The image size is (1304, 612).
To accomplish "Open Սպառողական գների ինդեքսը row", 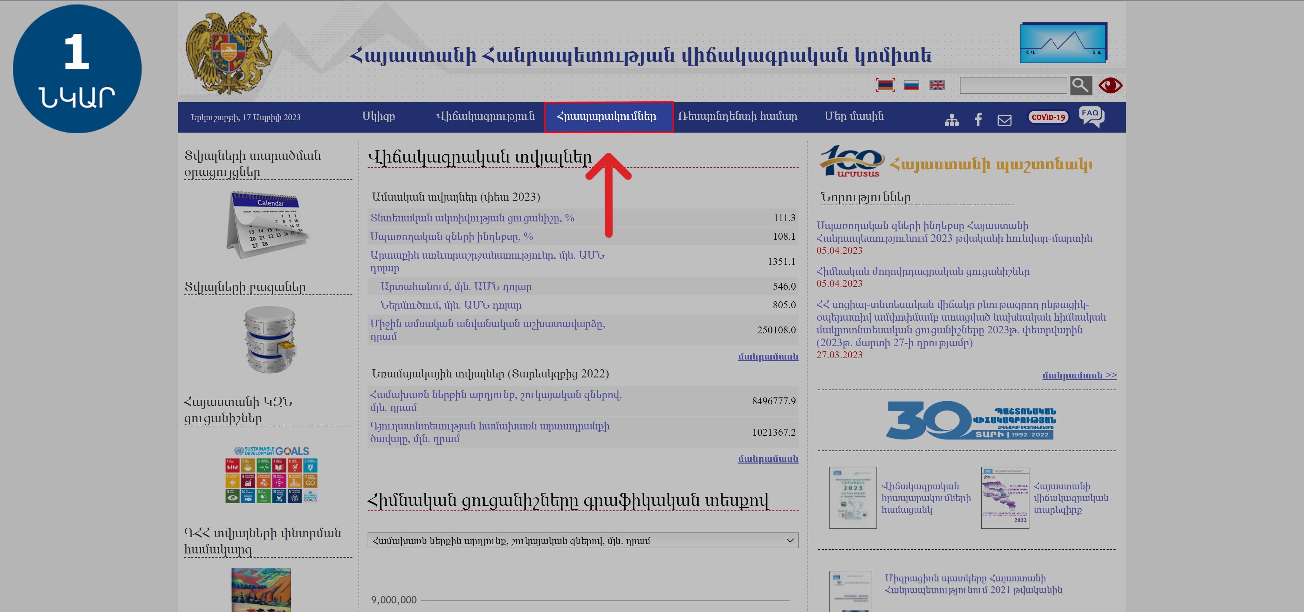I will [x=583, y=236].
